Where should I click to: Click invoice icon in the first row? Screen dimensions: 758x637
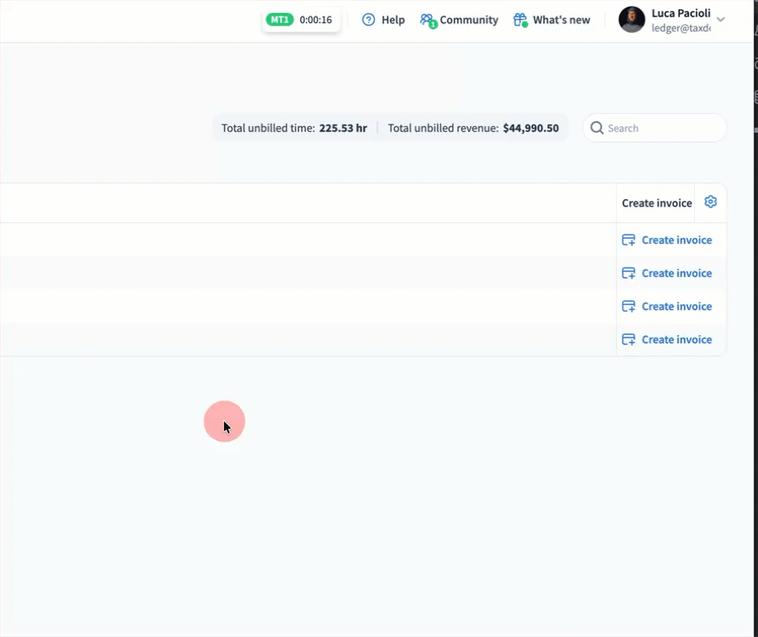629,240
